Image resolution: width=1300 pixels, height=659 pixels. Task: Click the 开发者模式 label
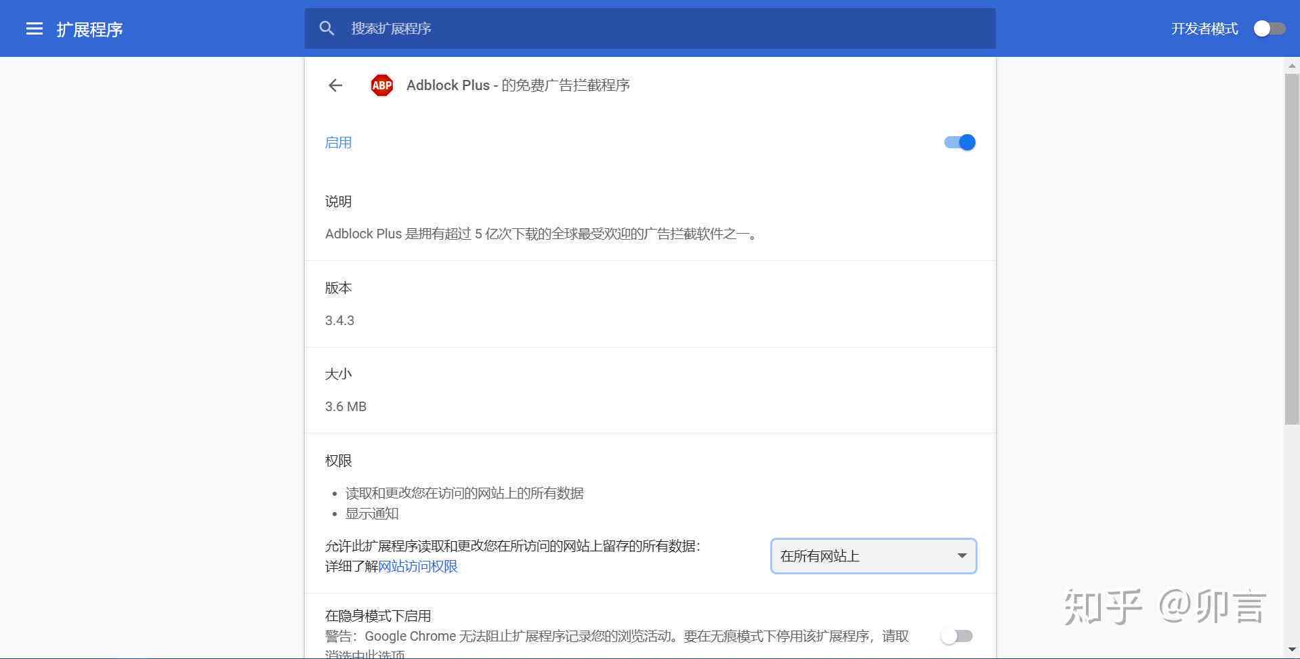[x=1204, y=28]
